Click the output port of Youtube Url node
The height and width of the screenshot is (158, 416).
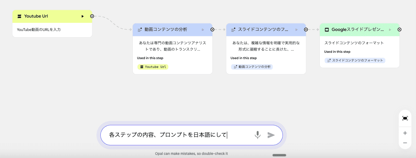click(x=92, y=16)
